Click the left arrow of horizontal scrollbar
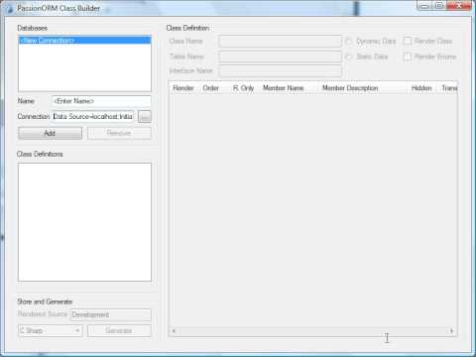 (174, 330)
